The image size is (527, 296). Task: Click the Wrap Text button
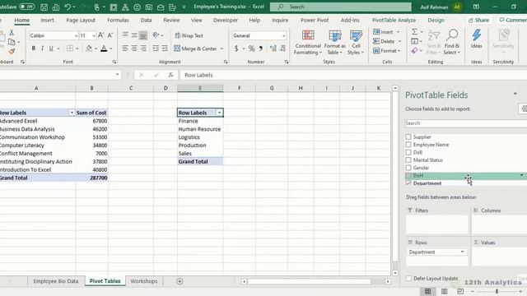click(x=189, y=35)
